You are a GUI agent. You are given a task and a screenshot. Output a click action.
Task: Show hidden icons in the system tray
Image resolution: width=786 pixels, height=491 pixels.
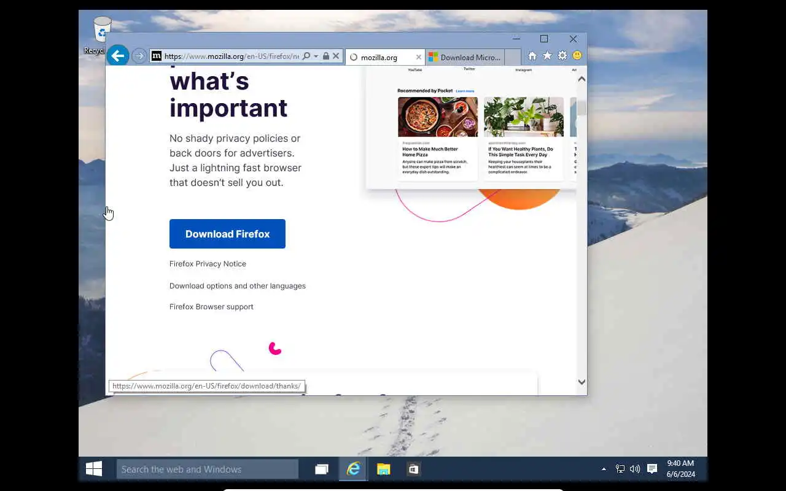604,470
